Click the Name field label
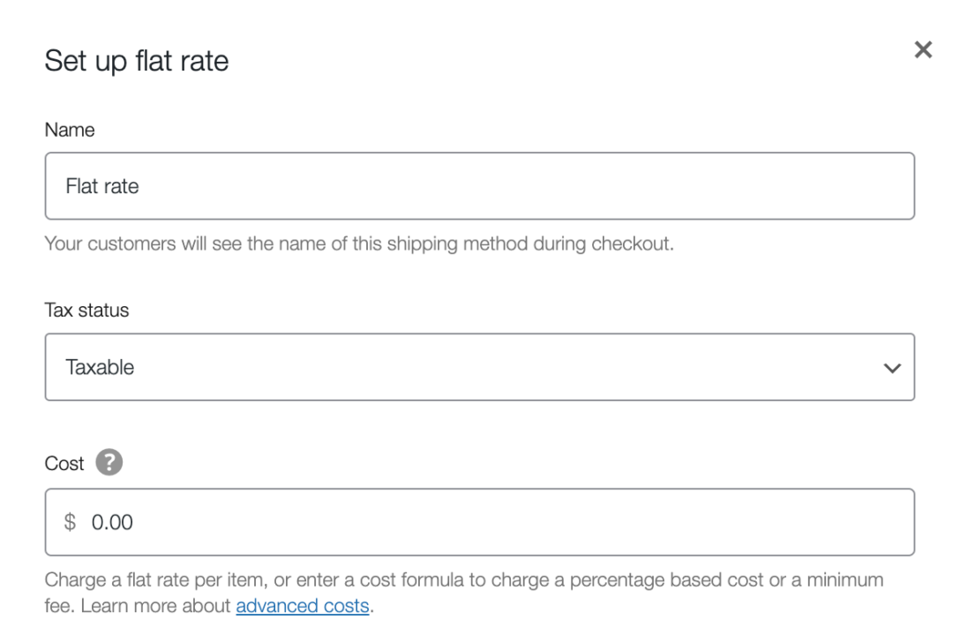Image resolution: width=960 pixels, height=635 pixels. tap(69, 130)
